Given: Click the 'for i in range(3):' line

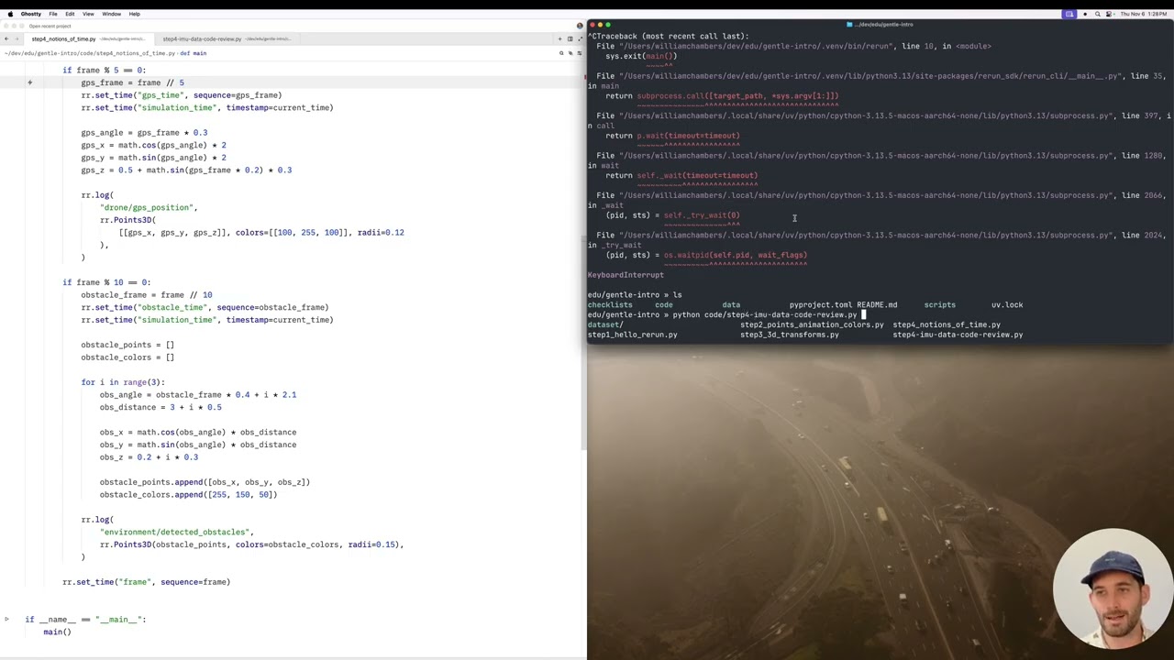Looking at the screenshot, I should [123, 382].
